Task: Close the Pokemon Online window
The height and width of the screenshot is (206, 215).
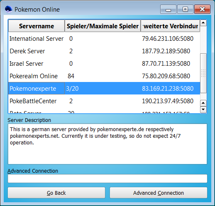Action: tap(202, 9)
